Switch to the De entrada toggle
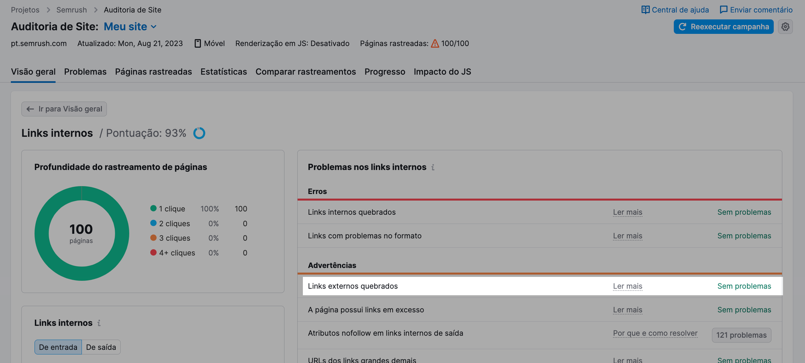The image size is (805, 363). pyautogui.click(x=58, y=347)
